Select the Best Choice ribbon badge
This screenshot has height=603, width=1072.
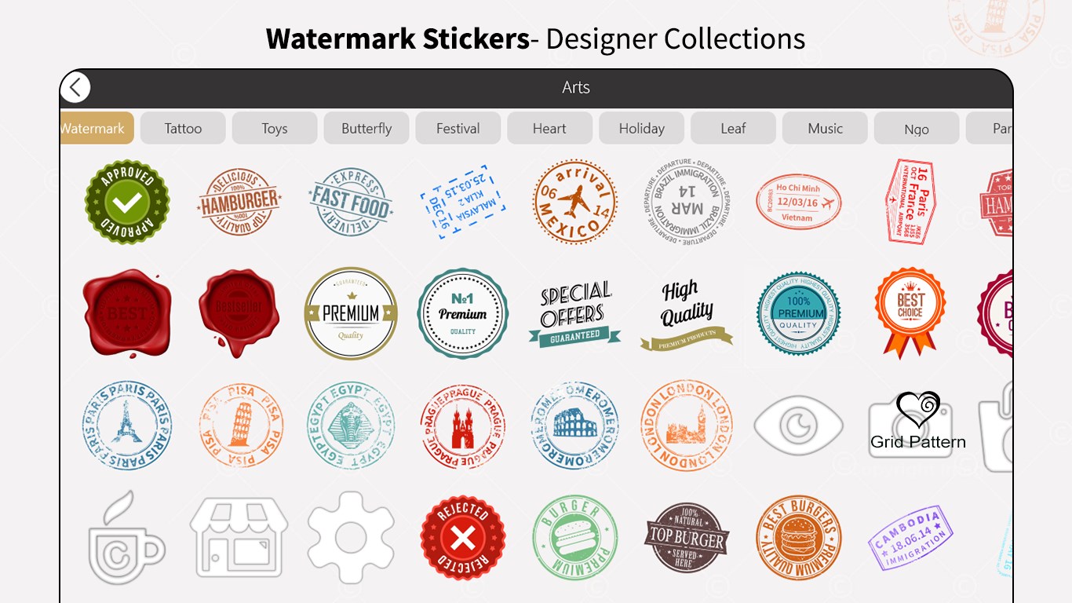[910, 312]
